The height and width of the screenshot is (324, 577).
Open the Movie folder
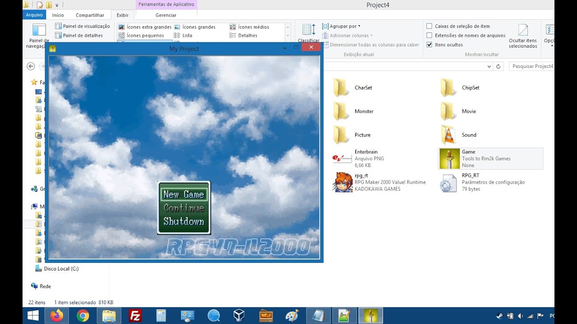click(x=449, y=111)
